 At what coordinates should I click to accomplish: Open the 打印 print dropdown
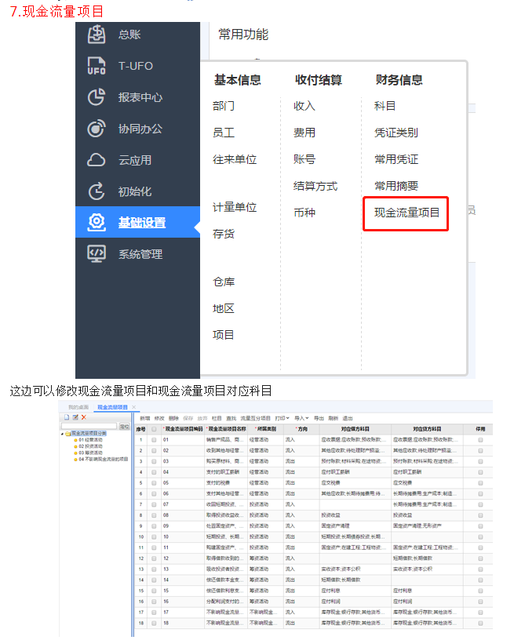(x=282, y=418)
